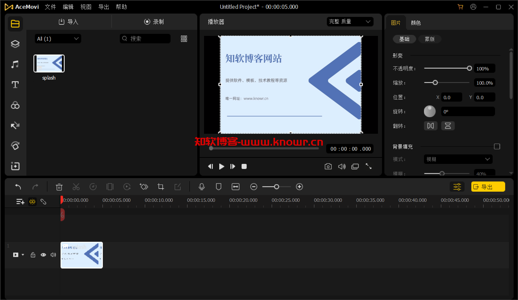This screenshot has width=518, height=300.
Task: Open the 导出 menu in menu bar
Action: click(x=104, y=7)
